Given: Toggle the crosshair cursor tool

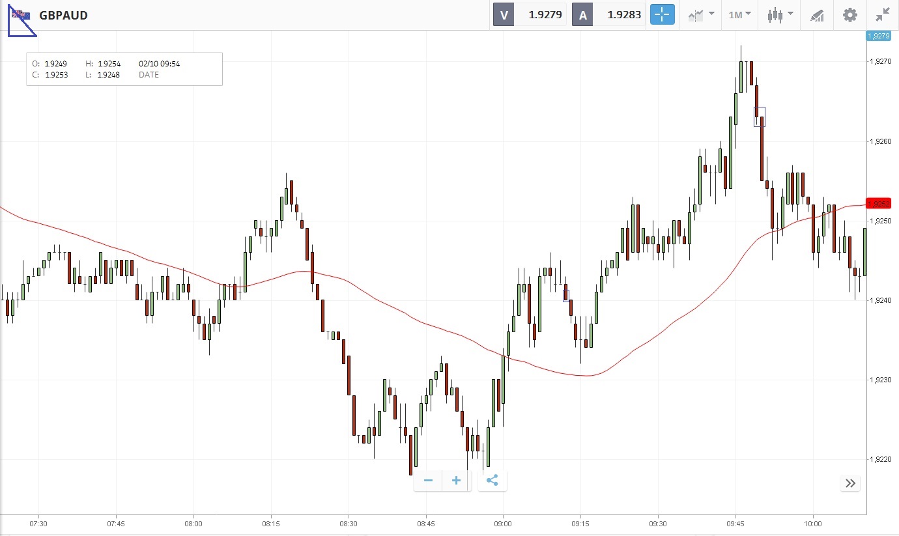Looking at the screenshot, I should coord(663,15).
